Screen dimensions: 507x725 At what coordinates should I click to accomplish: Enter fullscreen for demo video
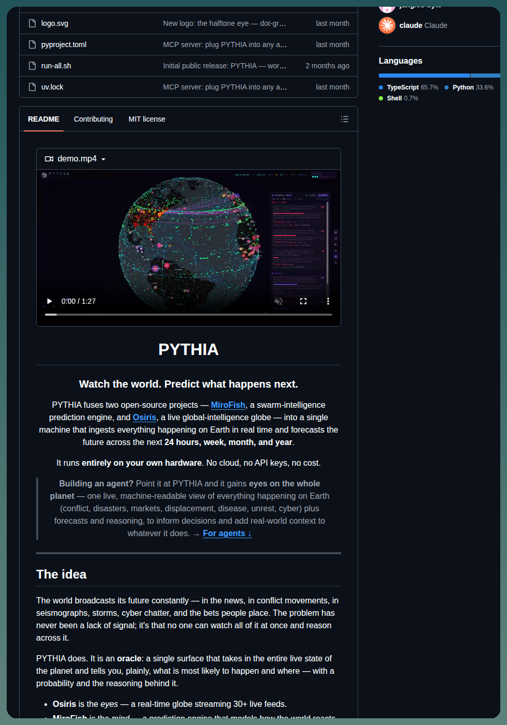(x=303, y=301)
